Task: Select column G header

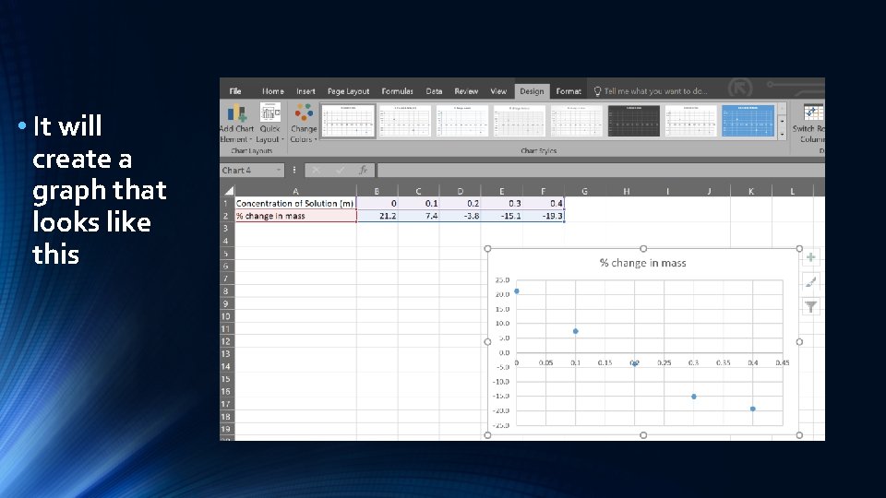Action: [x=584, y=191]
